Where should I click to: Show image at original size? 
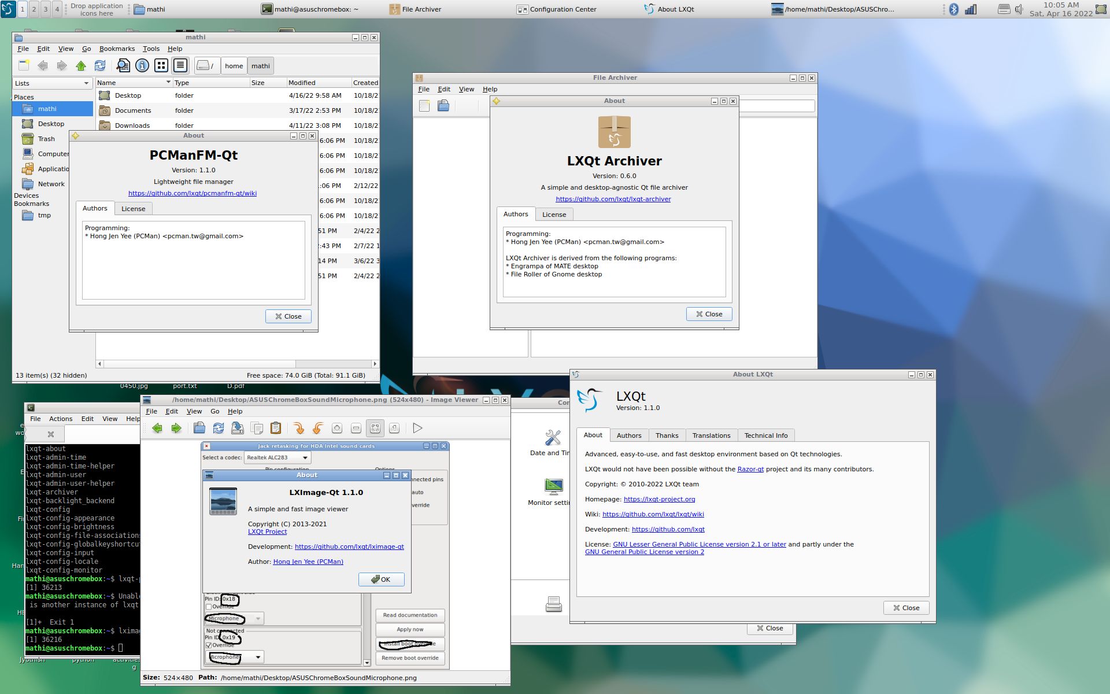pyautogui.click(x=394, y=428)
